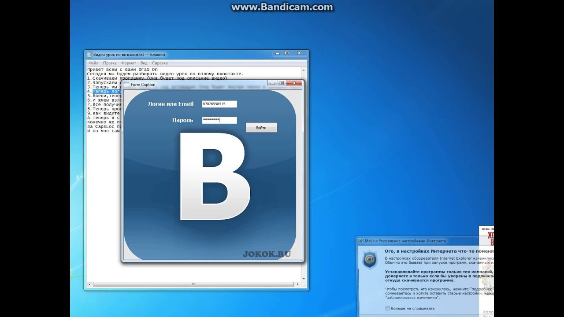Focus the Логин или Emeil input field
This screenshot has width=564, height=317.
point(219,104)
